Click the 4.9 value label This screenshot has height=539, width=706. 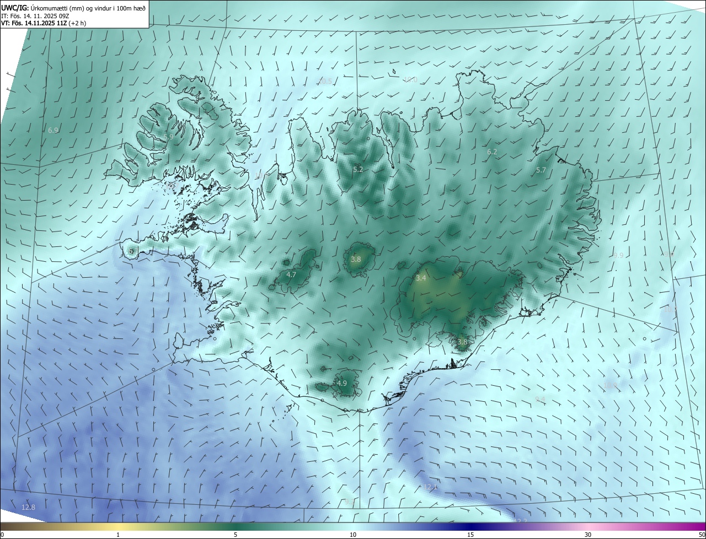(341, 383)
